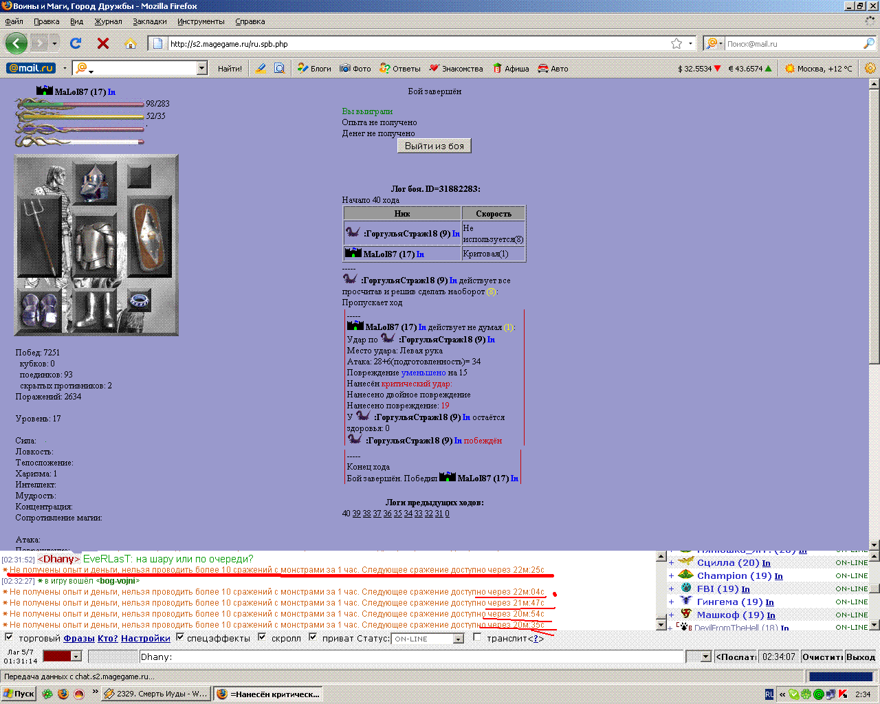Expand the plus next to Сцилла (20)
The image size is (880, 704).
(x=672, y=563)
